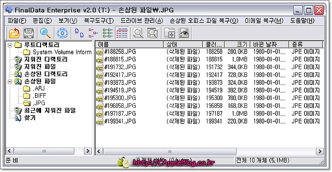Click the open drive folder toolbar icon
The width and height of the screenshot is (332, 172).
(14, 34)
